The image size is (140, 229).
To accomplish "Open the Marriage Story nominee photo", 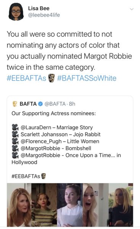I will (19, 205).
